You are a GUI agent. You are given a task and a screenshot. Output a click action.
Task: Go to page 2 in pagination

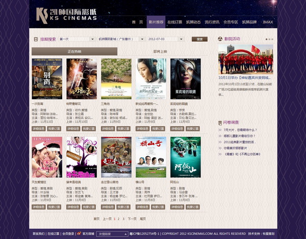coord(118,219)
